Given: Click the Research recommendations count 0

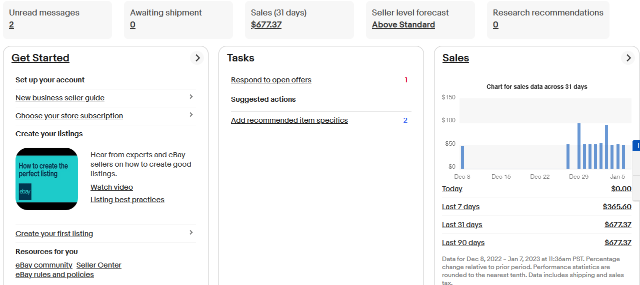Looking at the screenshot, I should pyautogui.click(x=495, y=24).
